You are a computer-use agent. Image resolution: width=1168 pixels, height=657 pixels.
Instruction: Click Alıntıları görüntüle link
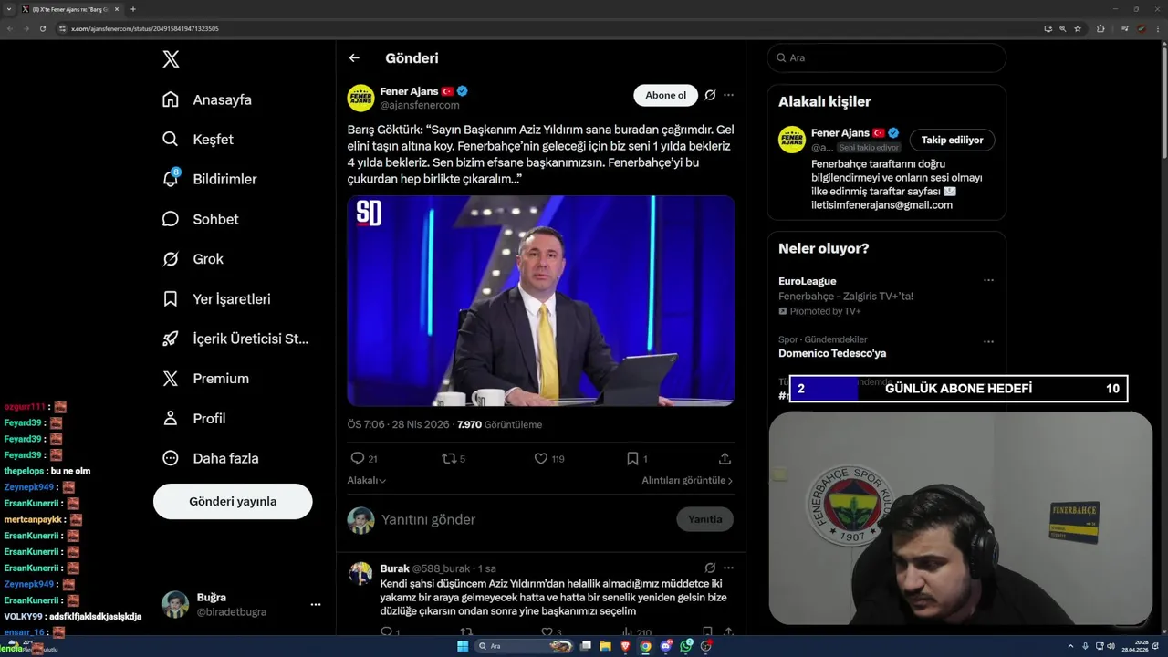pos(687,480)
